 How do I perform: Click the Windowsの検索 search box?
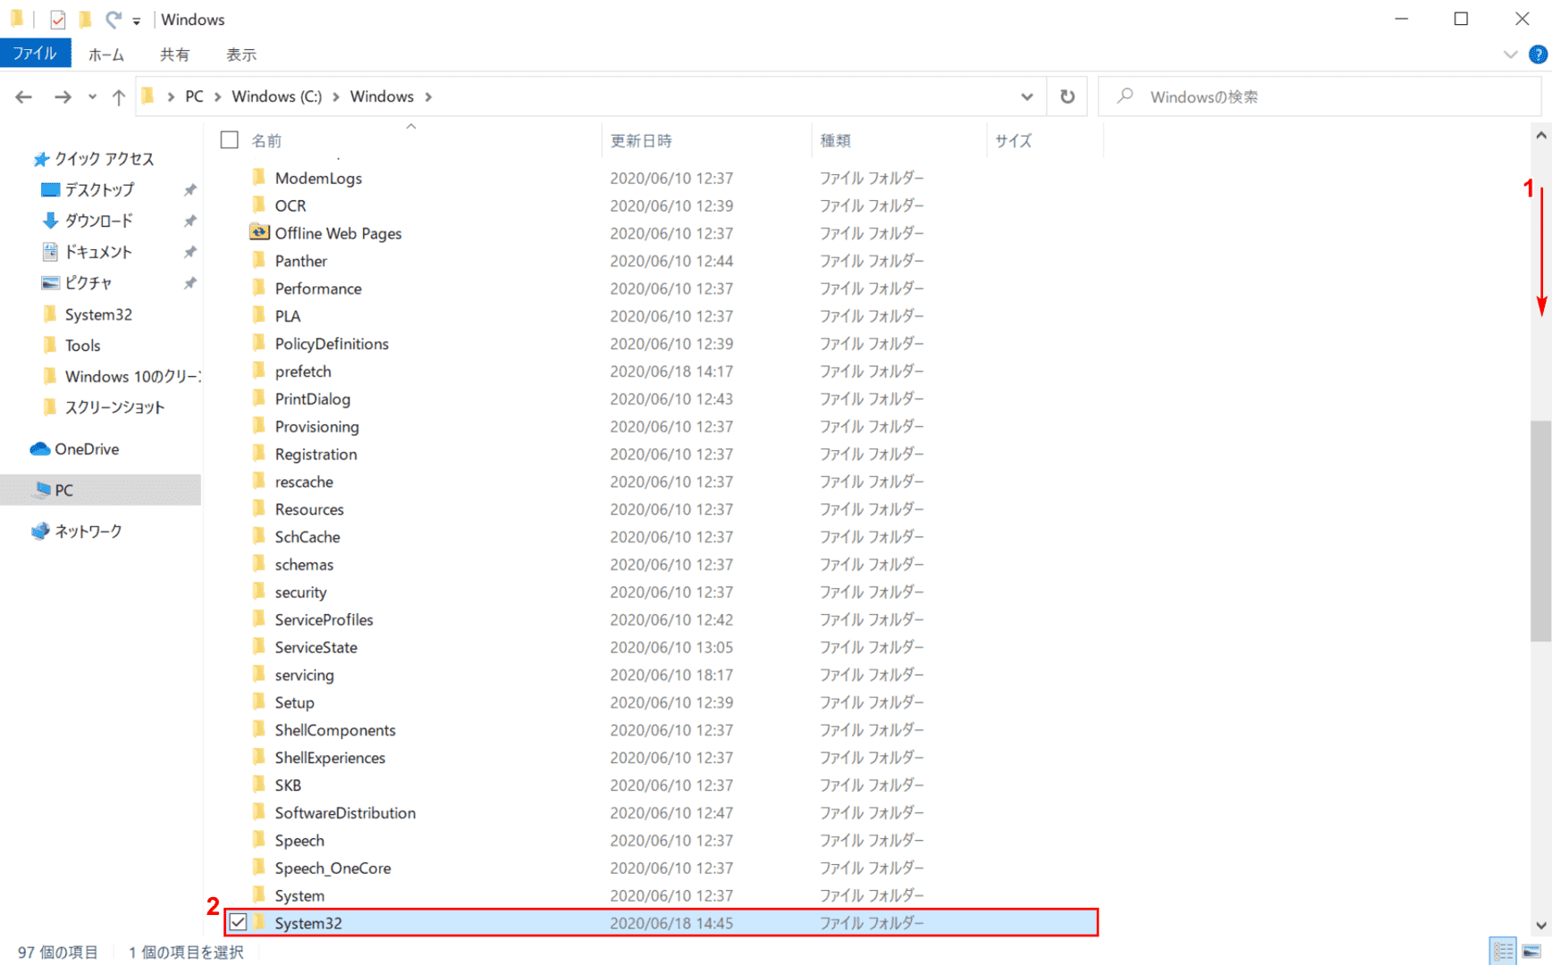pos(1319,96)
